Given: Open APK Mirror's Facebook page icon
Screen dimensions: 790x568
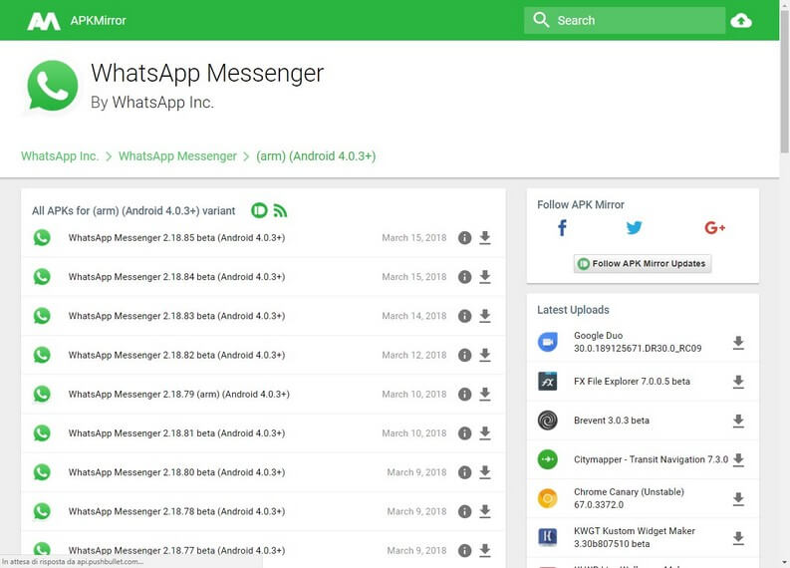Looking at the screenshot, I should coord(562,228).
